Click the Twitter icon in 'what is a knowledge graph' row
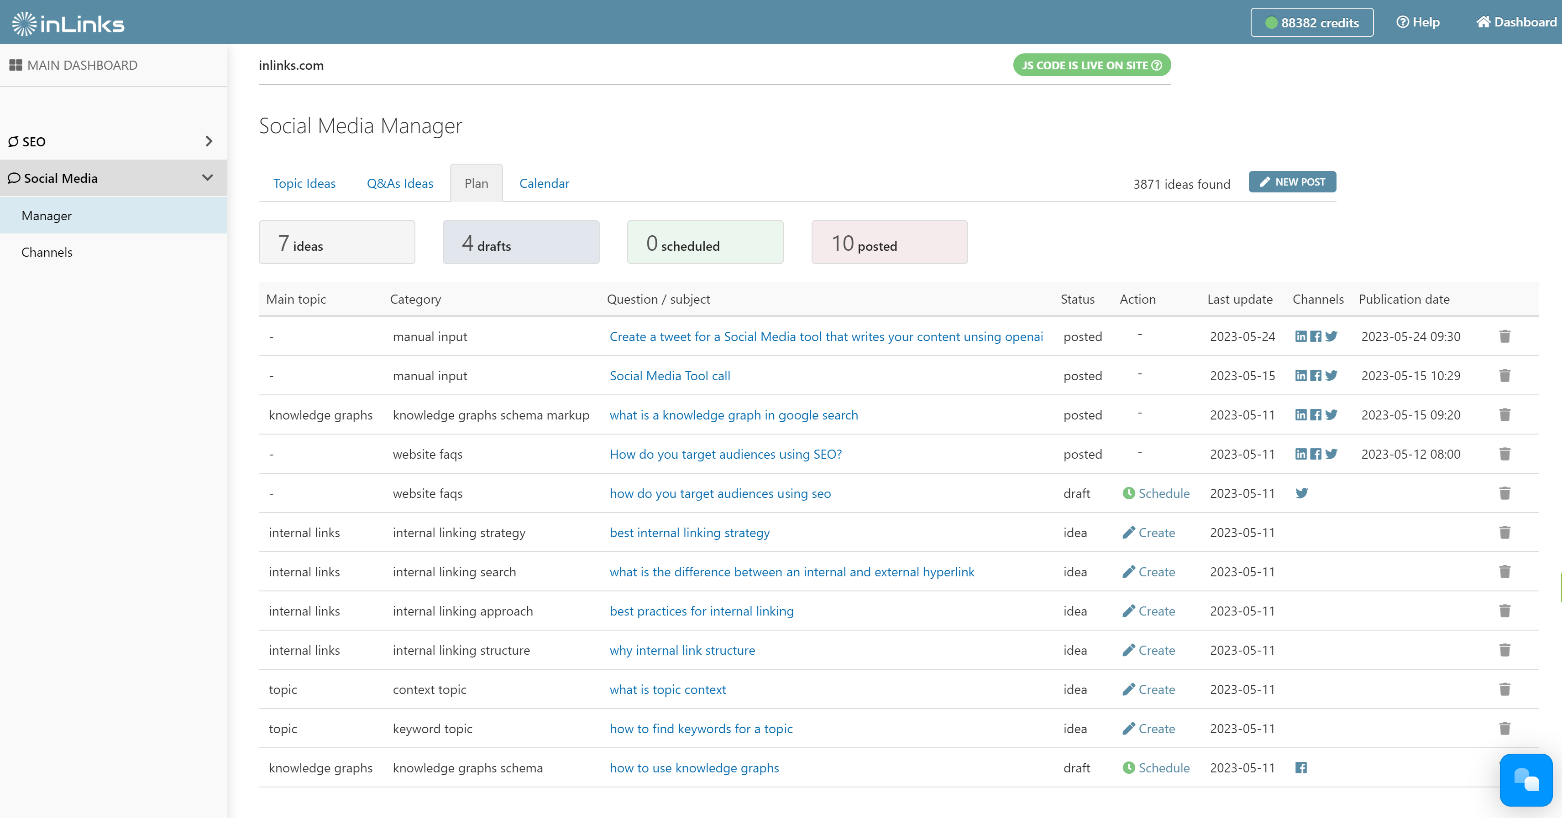 [1331, 415]
